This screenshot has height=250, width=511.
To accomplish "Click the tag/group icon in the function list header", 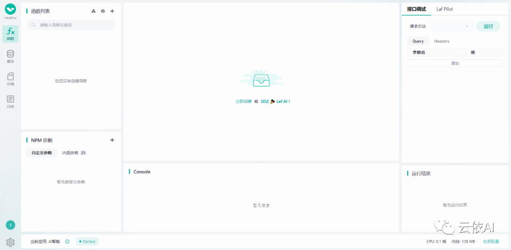I will [94, 11].
